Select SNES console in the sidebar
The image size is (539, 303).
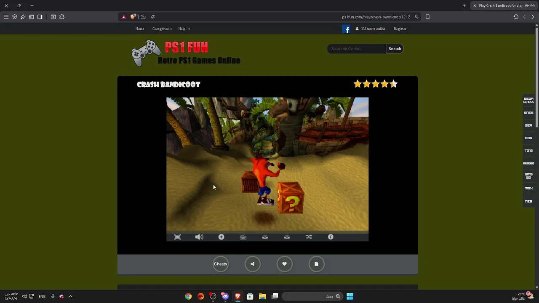click(528, 113)
